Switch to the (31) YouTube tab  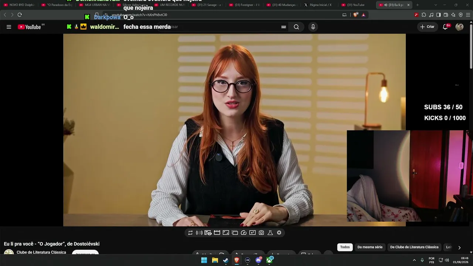click(357, 5)
